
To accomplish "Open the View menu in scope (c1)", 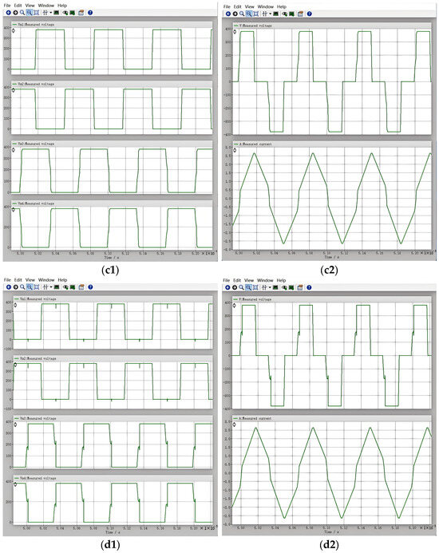I will [x=30, y=6].
